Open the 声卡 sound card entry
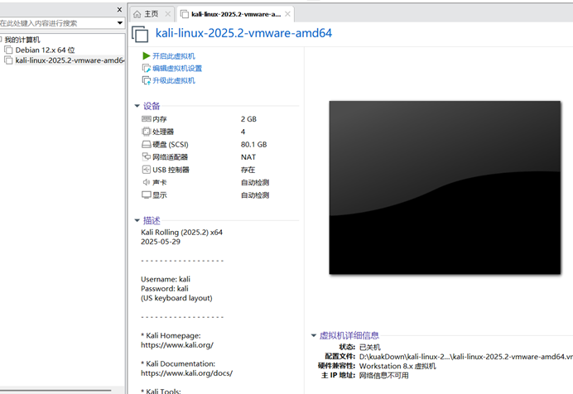Image resolution: width=573 pixels, height=394 pixels. pyautogui.click(x=159, y=182)
